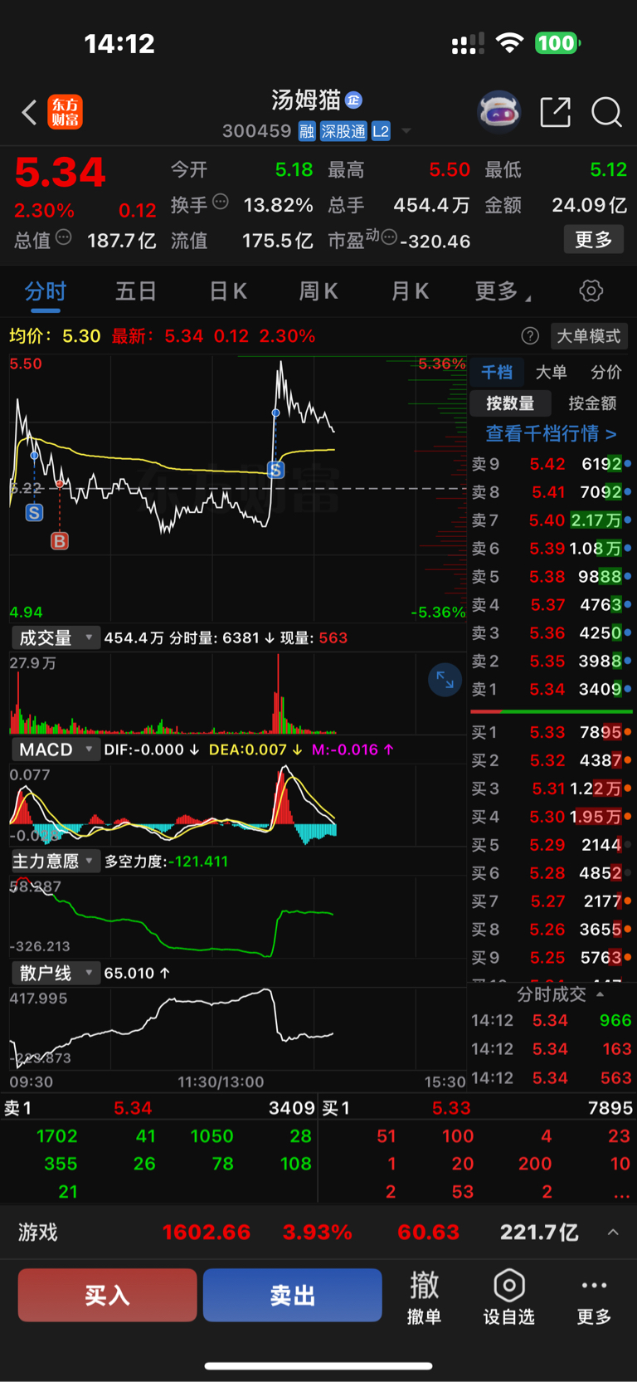637x1382 pixels.
Task: Expand chart to fullscreen icon
Action: (445, 680)
